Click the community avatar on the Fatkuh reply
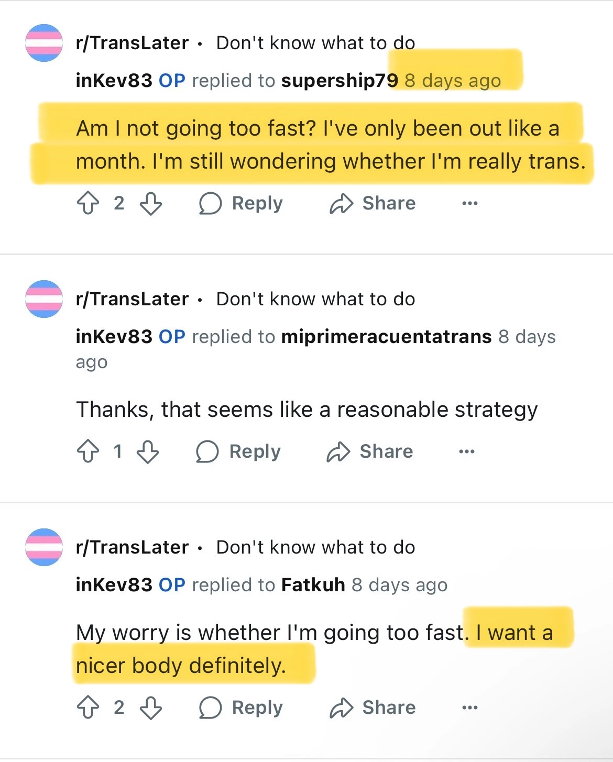The width and height of the screenshot is (613, 762). 44,547
